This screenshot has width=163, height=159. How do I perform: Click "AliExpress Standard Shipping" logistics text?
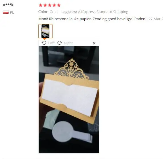103,12
